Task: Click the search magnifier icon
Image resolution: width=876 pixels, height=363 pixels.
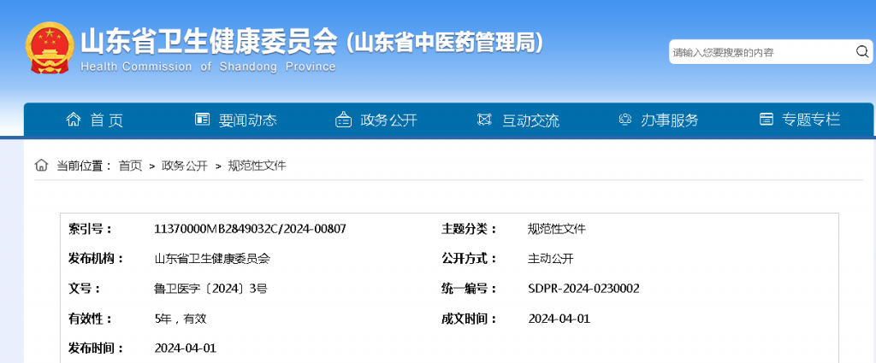Action: point(861,52)
